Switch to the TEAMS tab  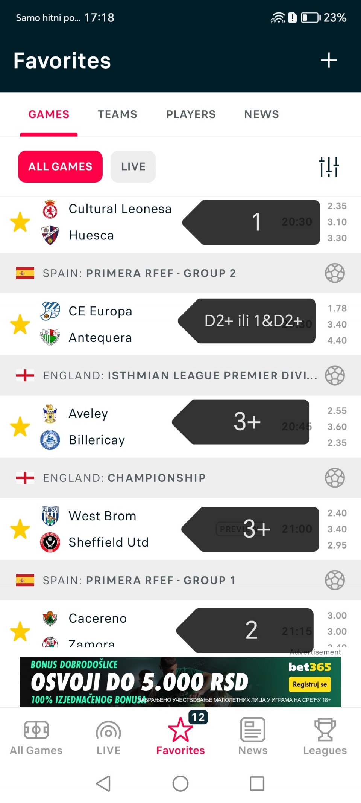click(x=117, y=114)
